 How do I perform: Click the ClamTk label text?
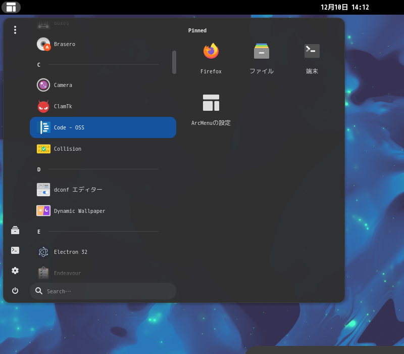click(63, 106)
